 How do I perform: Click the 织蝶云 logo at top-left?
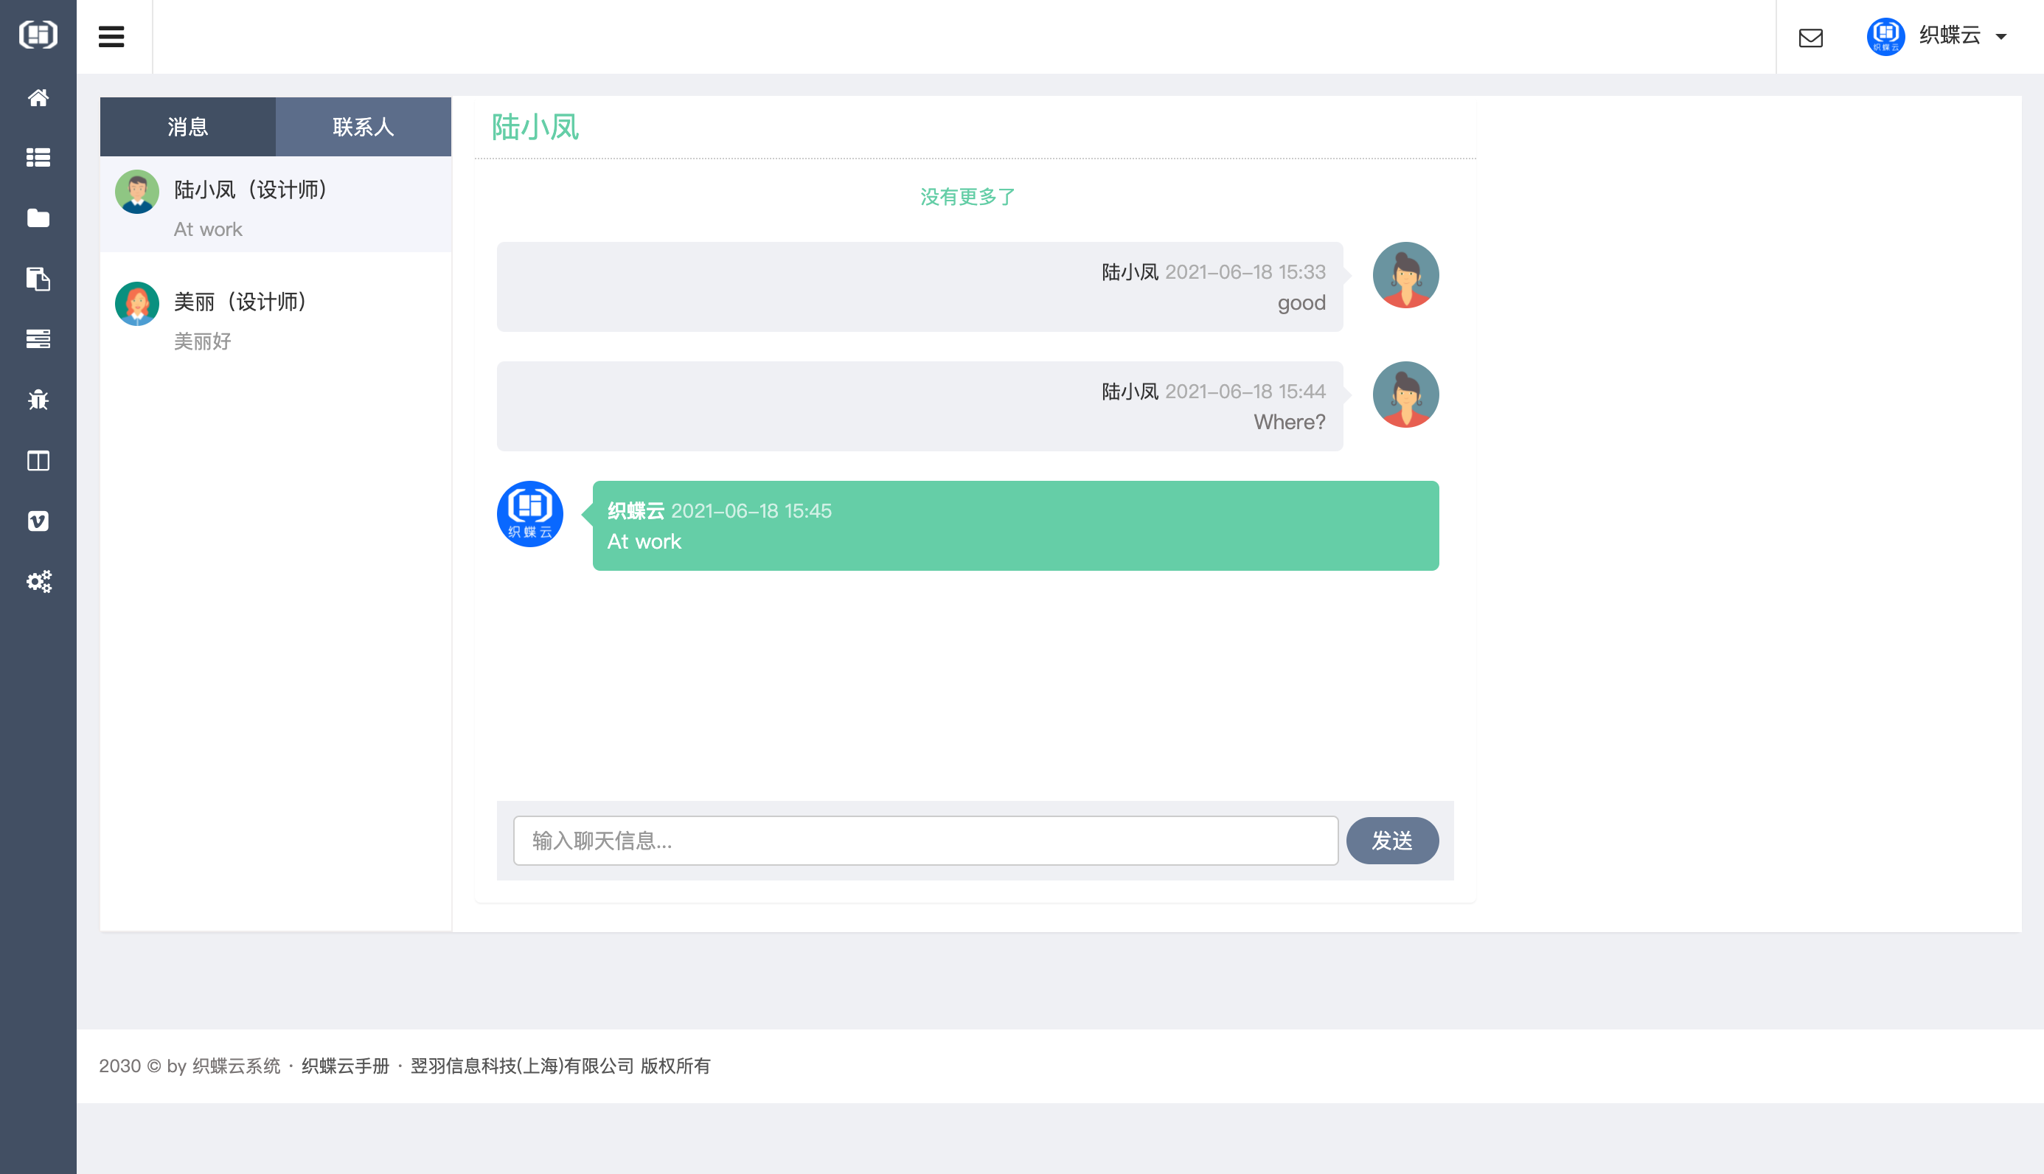(38, 35)
